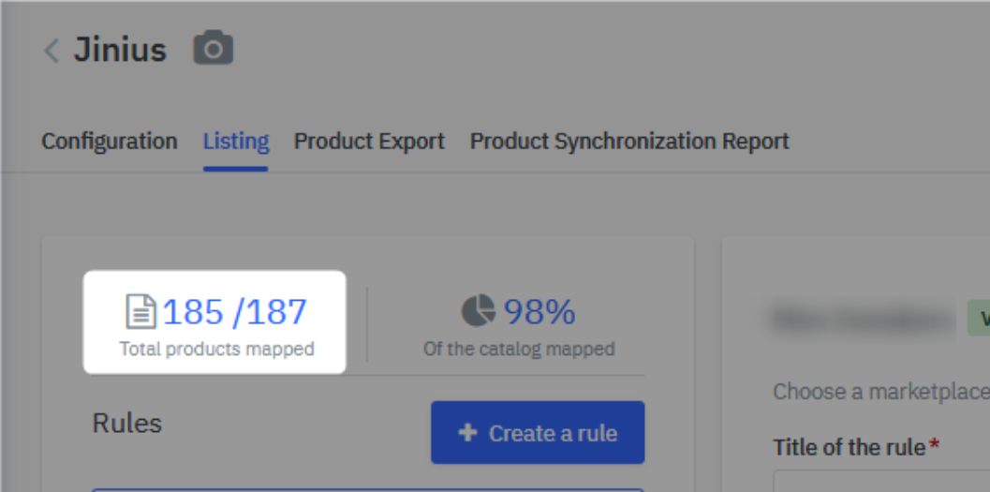Click the Rules heading
990x492 pixels.
tap(127, 424)
